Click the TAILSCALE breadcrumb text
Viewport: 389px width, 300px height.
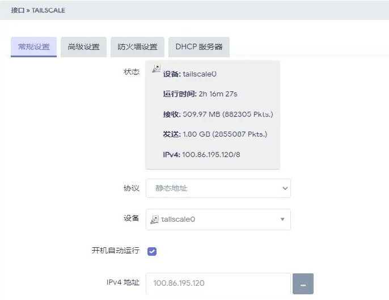tap(48, 10)
